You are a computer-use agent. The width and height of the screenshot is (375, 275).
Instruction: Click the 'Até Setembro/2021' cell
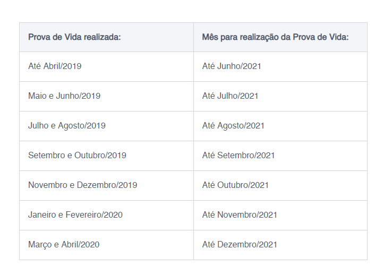tap(238, 156)
